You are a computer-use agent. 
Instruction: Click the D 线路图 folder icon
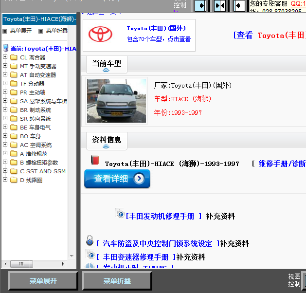14,180
